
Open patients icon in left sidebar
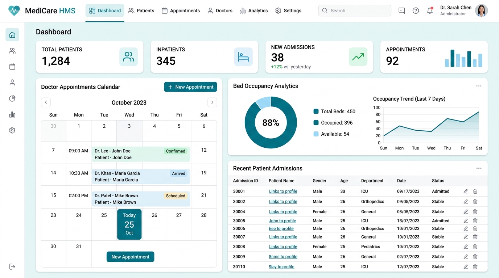coord(12,51)
